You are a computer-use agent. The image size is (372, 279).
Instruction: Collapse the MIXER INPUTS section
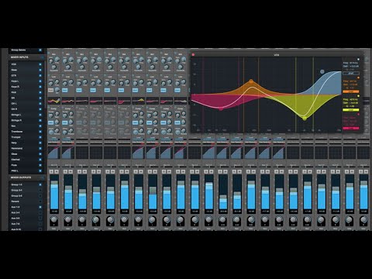tap(43, 57)
